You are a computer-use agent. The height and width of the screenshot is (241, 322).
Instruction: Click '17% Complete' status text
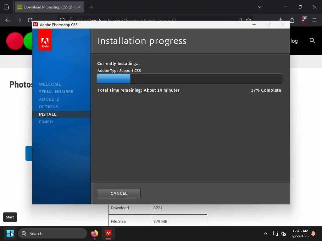(266, 90)
